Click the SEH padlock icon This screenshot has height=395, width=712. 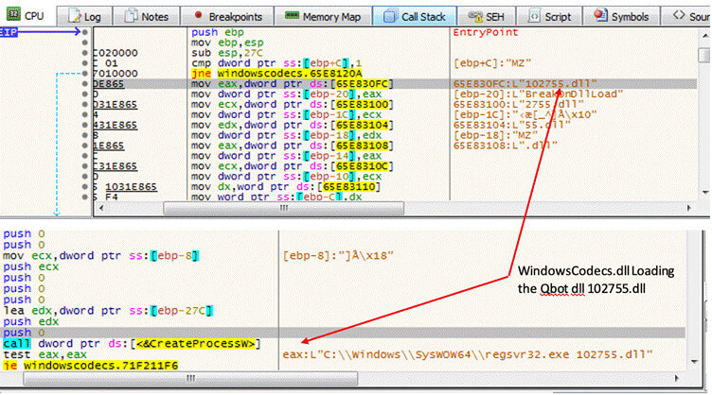tap(475, 17)
